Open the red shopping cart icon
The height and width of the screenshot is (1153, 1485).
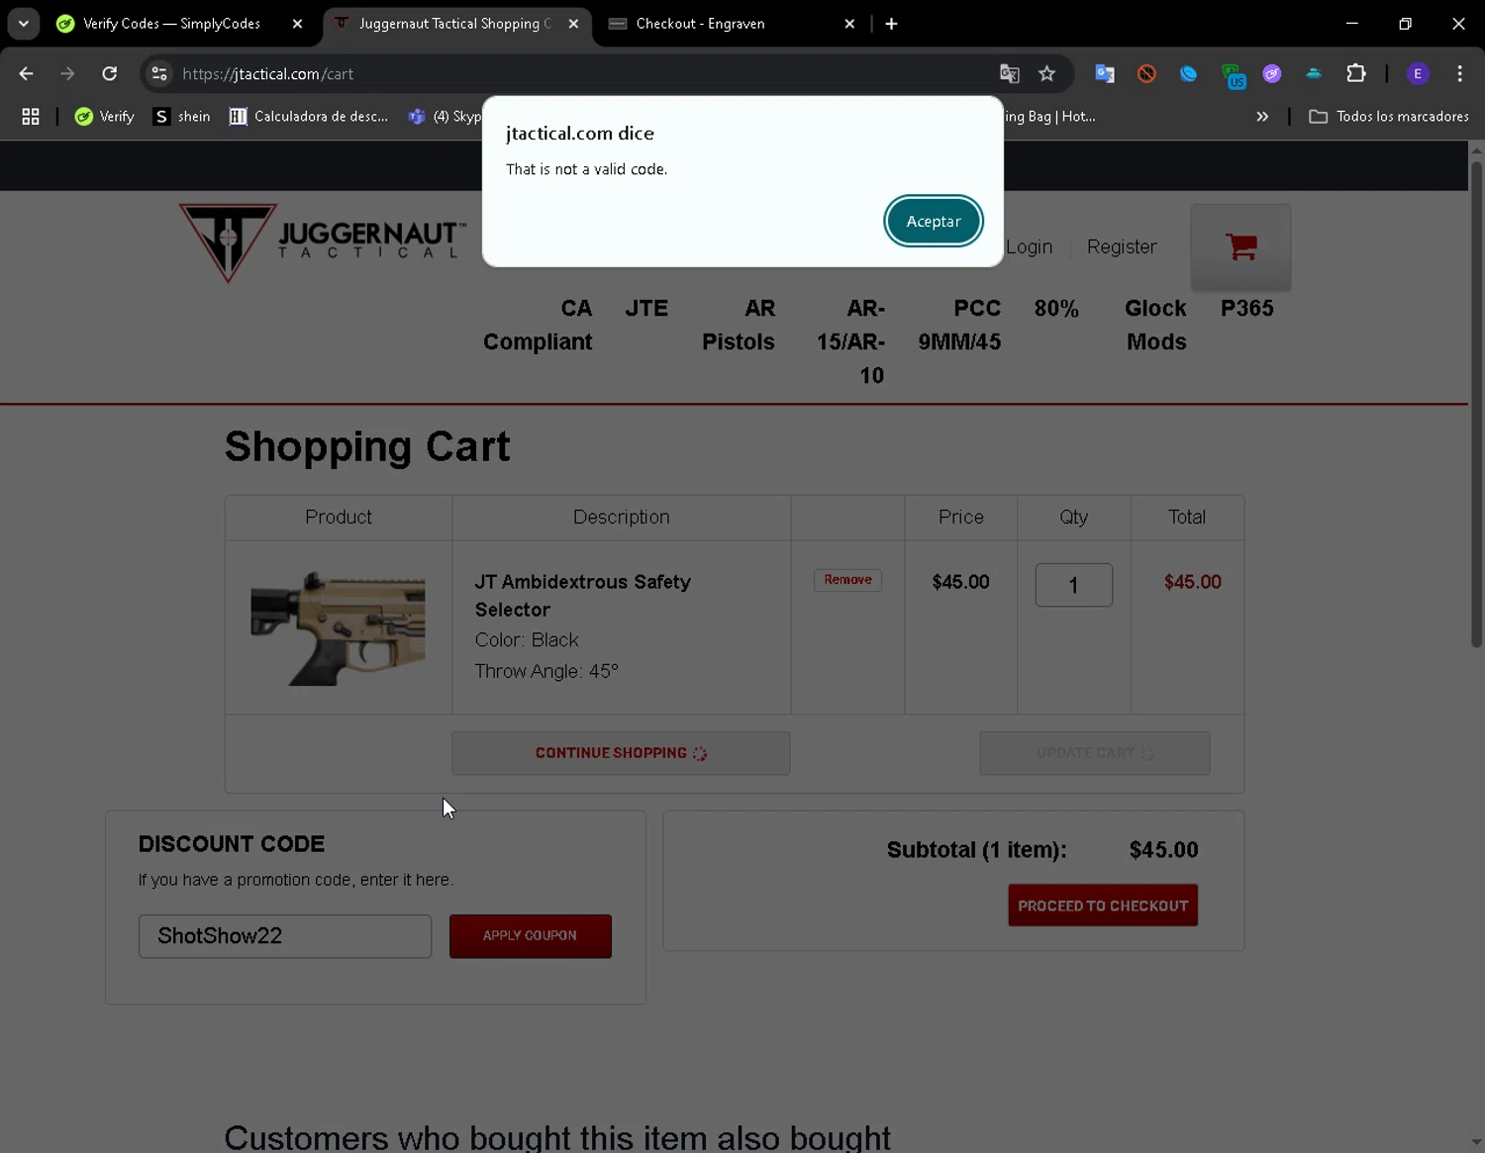point(1241,246)
